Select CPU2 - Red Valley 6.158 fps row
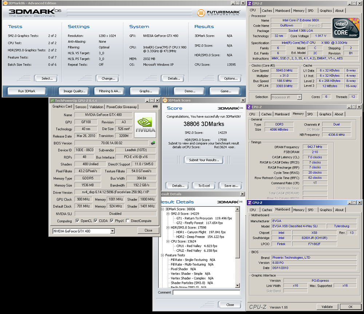Image resolution: width=364 pixels, height=314 pixels. [197, 251]
